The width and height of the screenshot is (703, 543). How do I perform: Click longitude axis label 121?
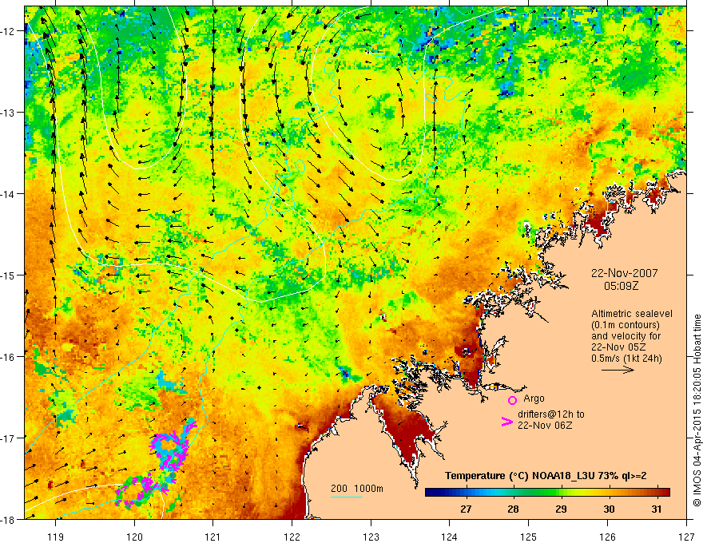tap(213, 537)
